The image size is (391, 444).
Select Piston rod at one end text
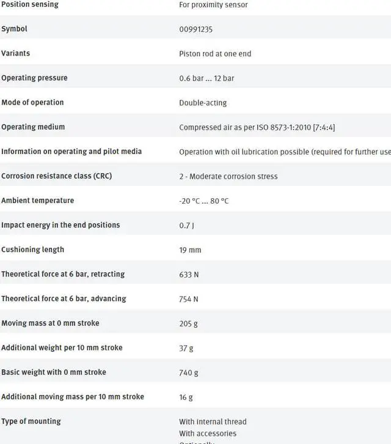pyautogui.click(x=215, y=54)
